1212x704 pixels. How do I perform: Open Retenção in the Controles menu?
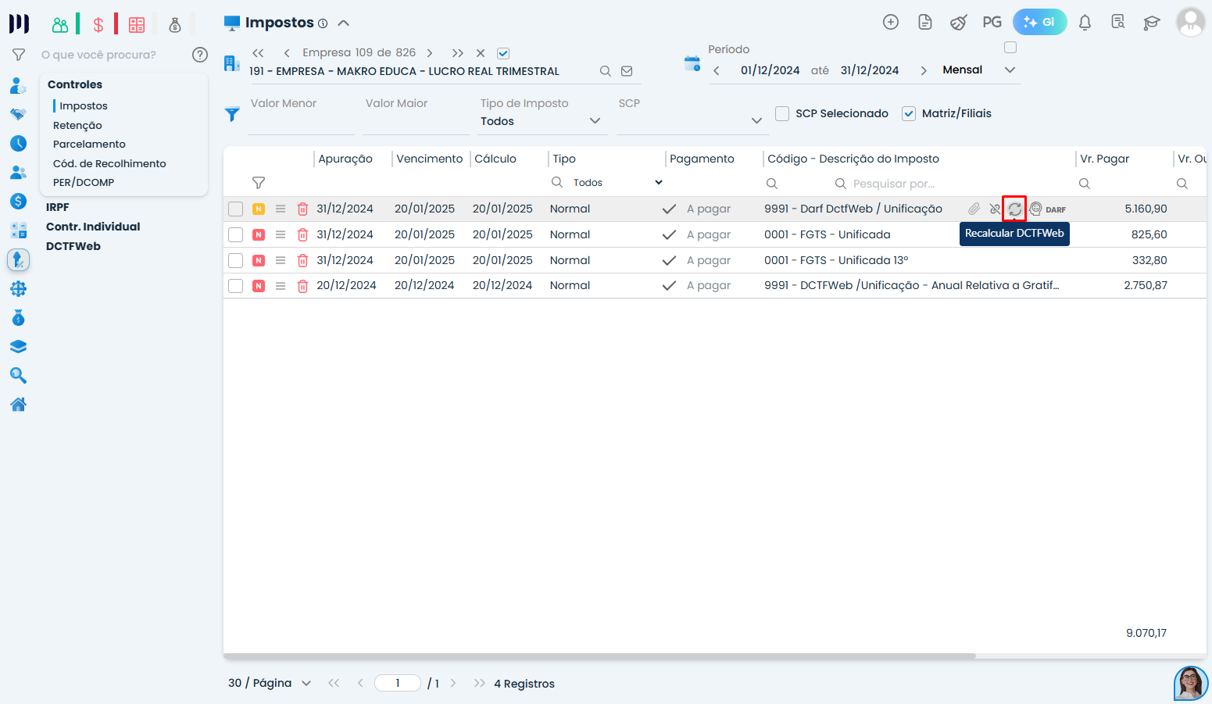(x=77, y=125)
